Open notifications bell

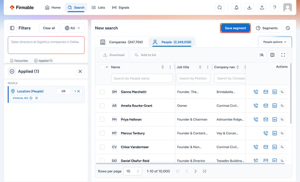pyautogui.click(x=236, y=7)
